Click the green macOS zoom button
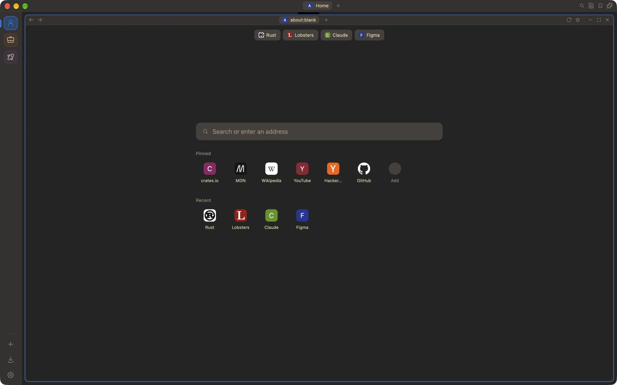This screenshot has width=617, height=385. click(x=25, y=6)
